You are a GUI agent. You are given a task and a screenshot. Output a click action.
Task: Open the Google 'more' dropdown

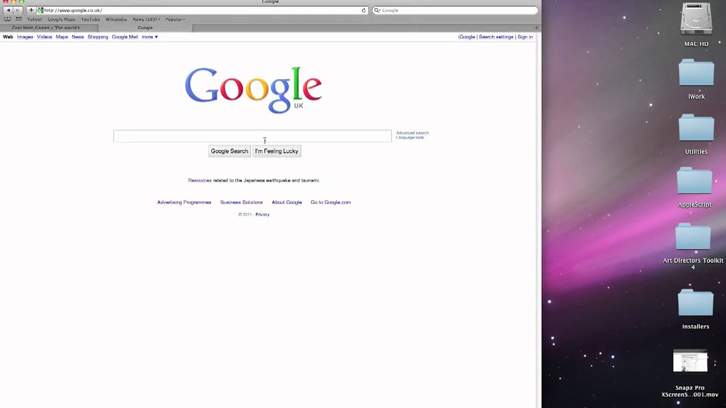pos(149,37)
